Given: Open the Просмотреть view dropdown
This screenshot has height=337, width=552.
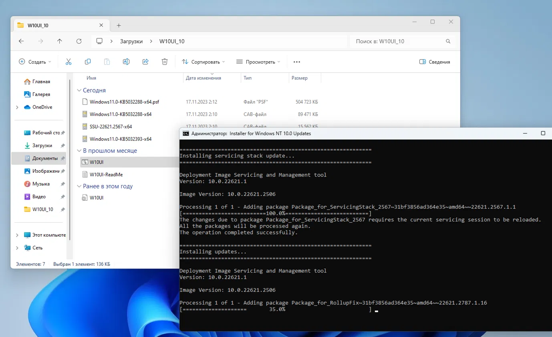Looking at the screenshot, I should (x=258, y=62).
